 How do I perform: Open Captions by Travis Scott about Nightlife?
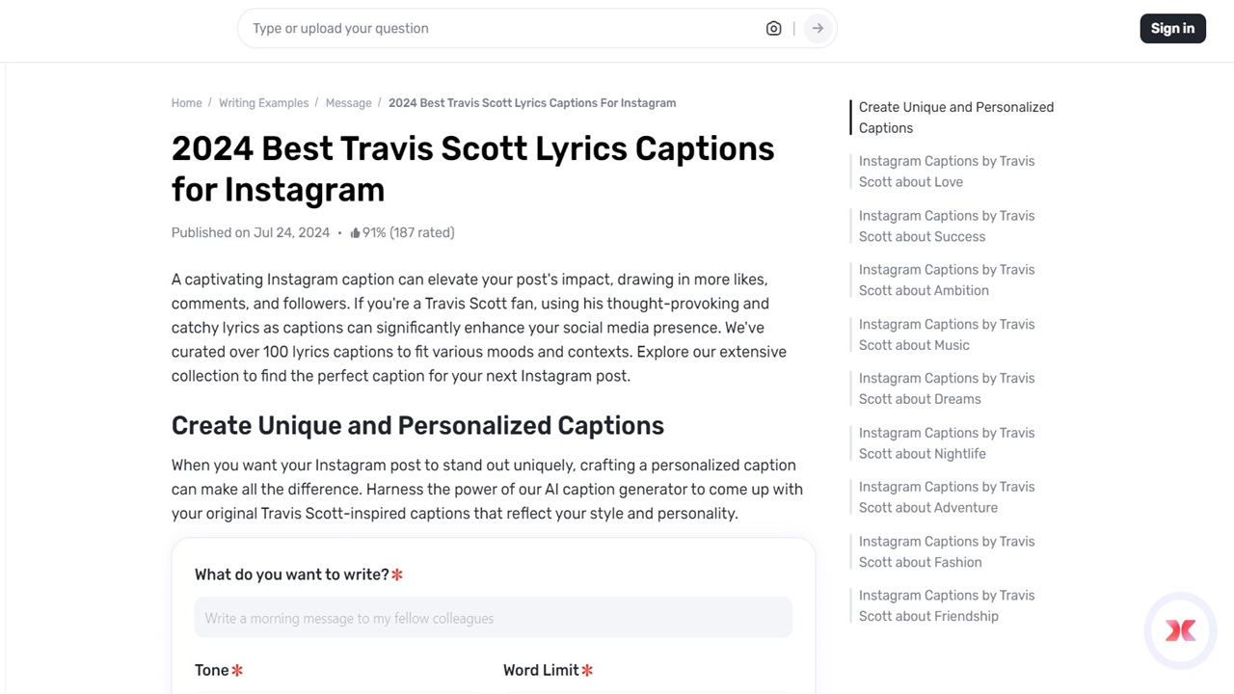946,442
